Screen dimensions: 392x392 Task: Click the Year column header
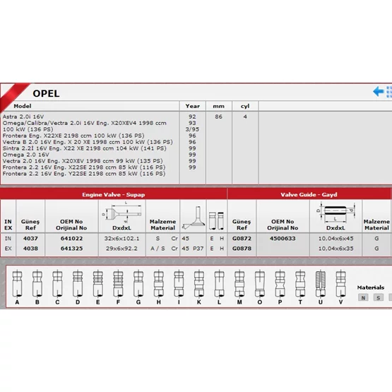(193, 106)
